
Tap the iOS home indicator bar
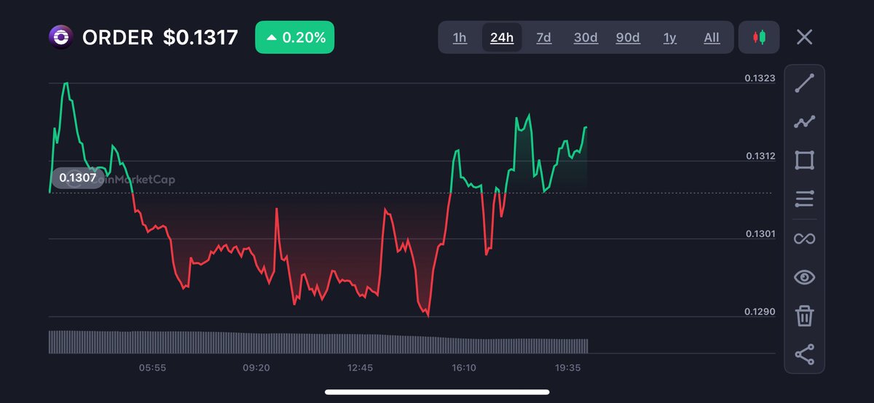(x=437, y=392)
